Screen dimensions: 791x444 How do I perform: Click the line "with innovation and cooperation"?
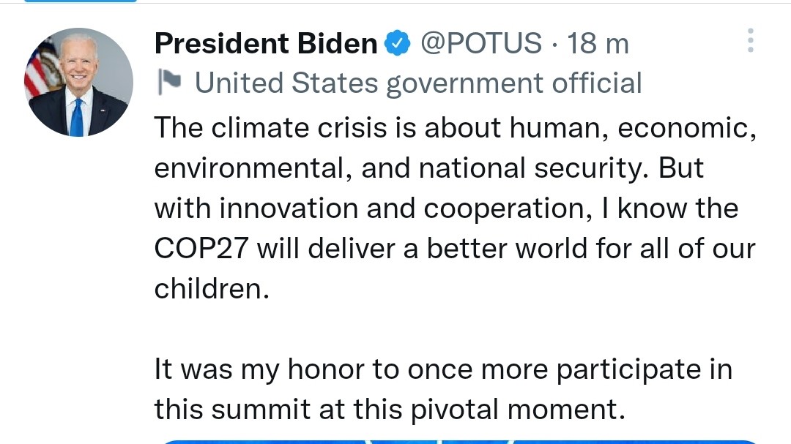click(x=445, y=208)
